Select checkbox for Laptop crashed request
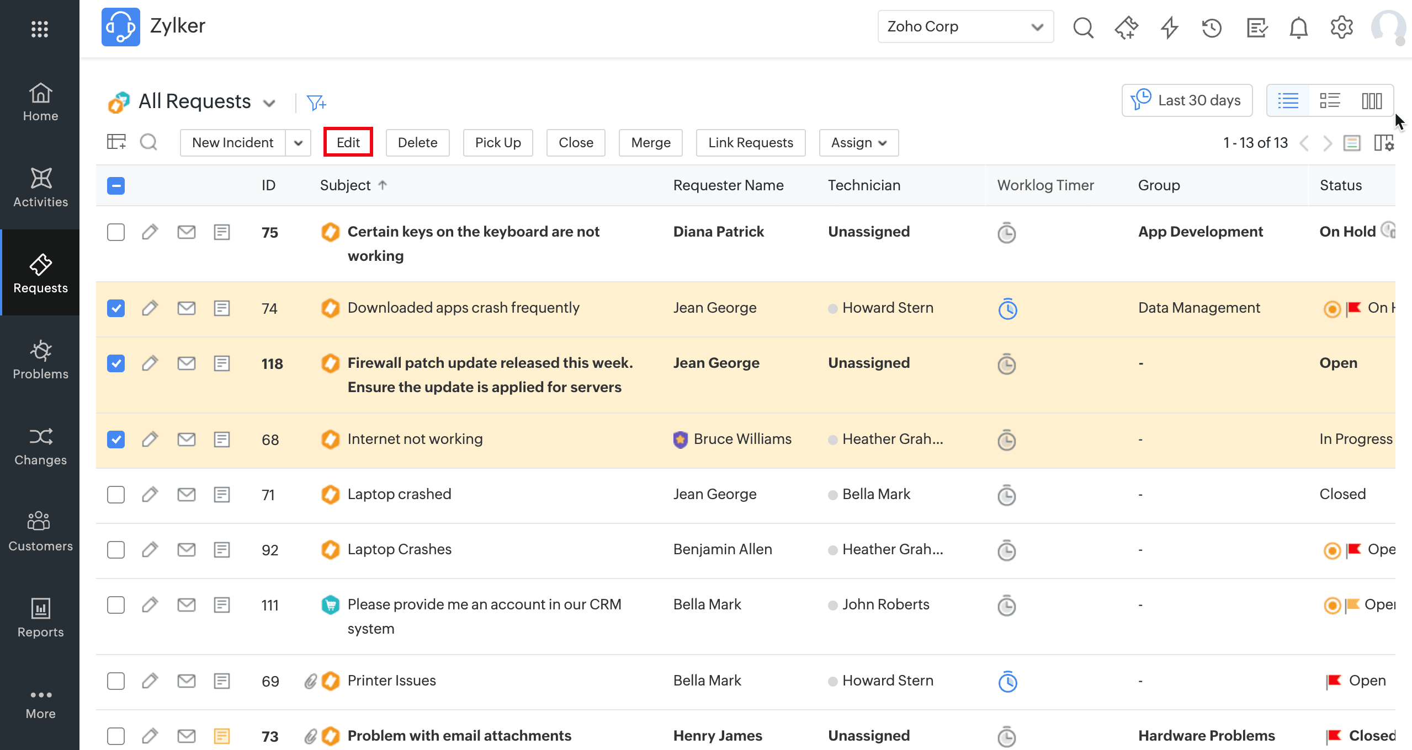Viewport: 1412px width, 750px height. (x=116, y=495)
